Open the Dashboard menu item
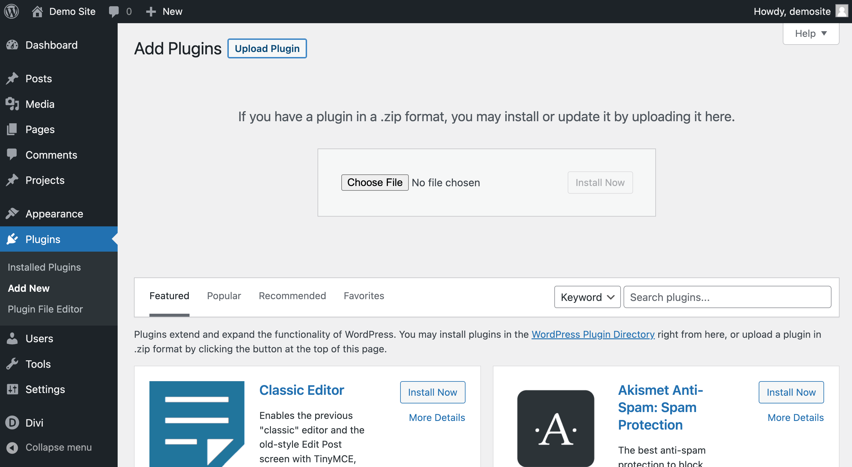Image resolution: width=852 pixels, height=467 pixels. click(51, 45)
